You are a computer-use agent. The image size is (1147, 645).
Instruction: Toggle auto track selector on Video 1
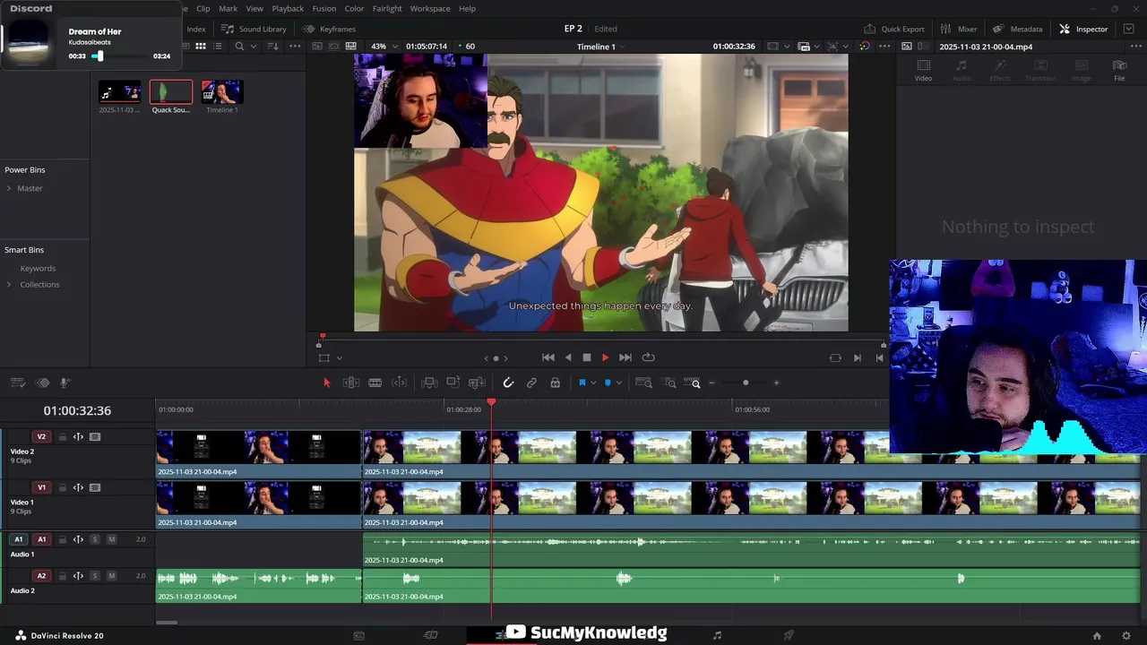click(x=78, y=488)
